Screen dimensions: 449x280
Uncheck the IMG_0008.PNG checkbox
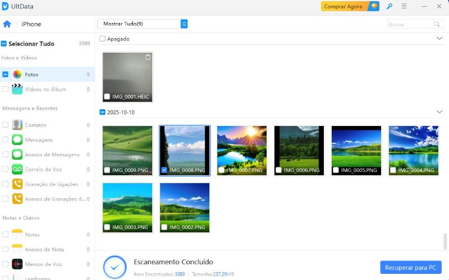coord(164,170)
